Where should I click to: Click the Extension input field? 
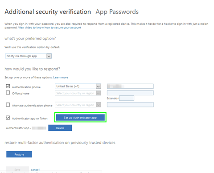coord(127,98)
